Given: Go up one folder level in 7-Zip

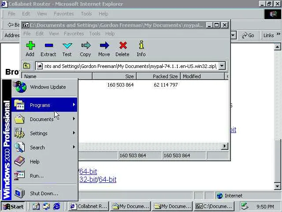Looking at the screenshot, I should pos(26,66).
